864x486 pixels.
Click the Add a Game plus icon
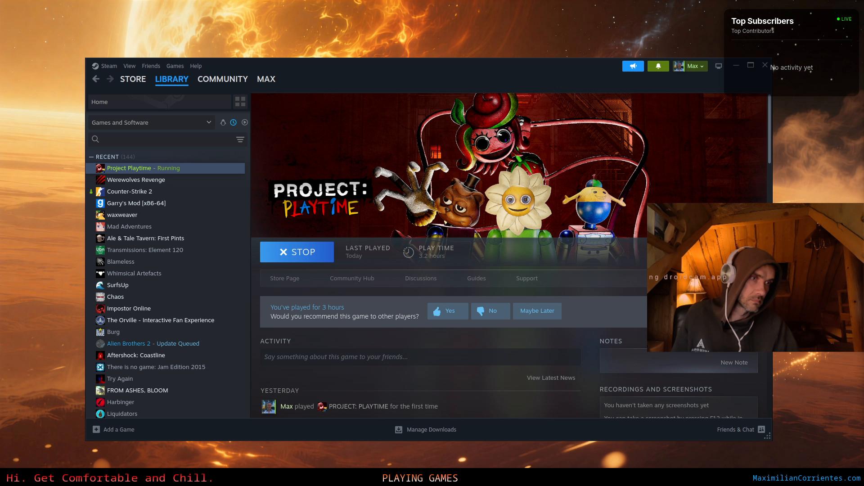96,429
